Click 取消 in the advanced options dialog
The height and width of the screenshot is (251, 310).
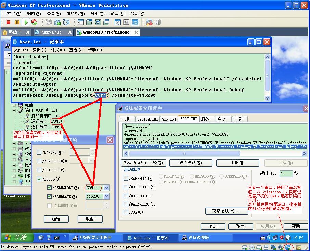(x=90, y=219)
